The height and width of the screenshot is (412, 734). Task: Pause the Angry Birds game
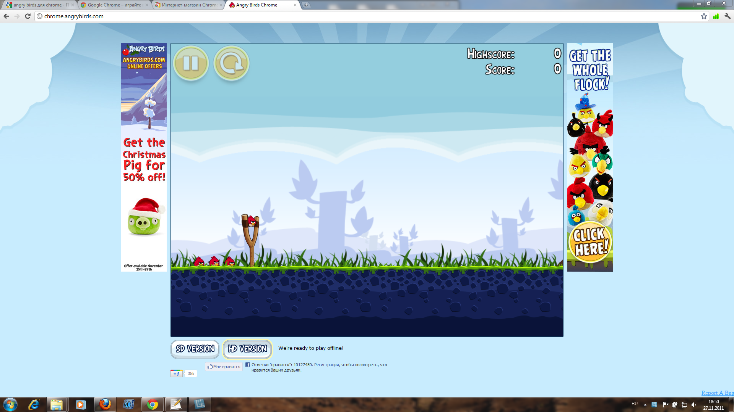tap(191, 63)
